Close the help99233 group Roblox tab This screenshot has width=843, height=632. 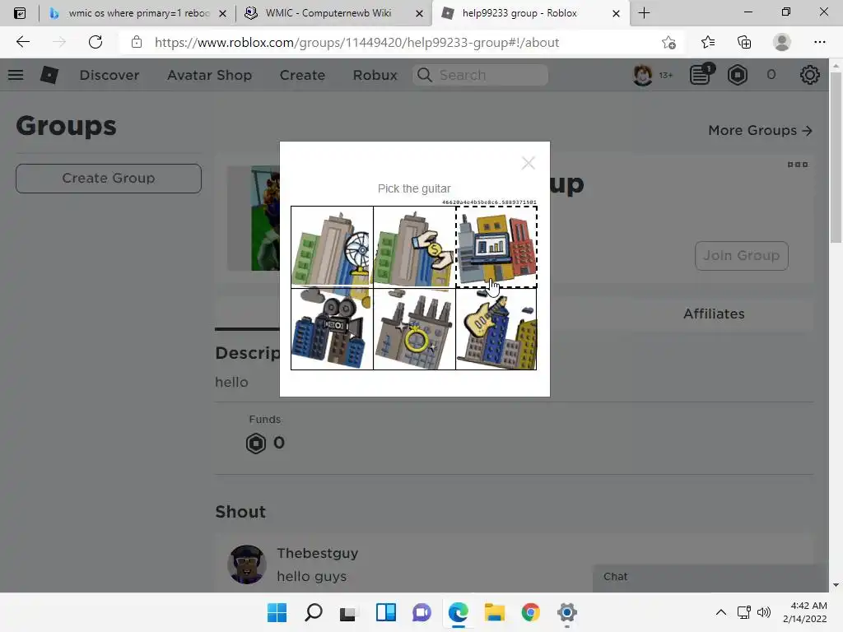(616, 13)
